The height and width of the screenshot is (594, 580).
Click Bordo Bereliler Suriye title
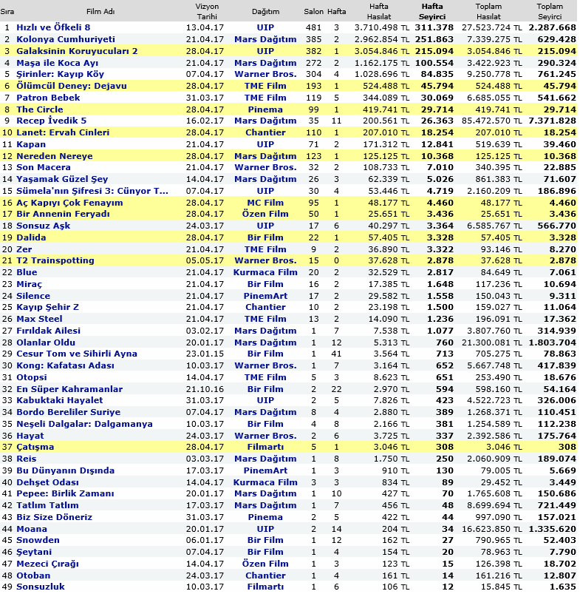[69, 412]
